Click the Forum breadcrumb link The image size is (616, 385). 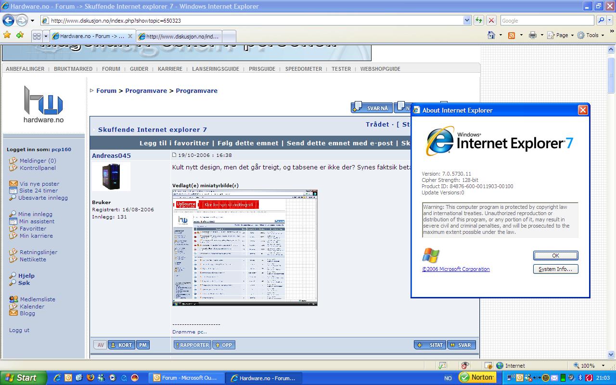pos(106,90)
